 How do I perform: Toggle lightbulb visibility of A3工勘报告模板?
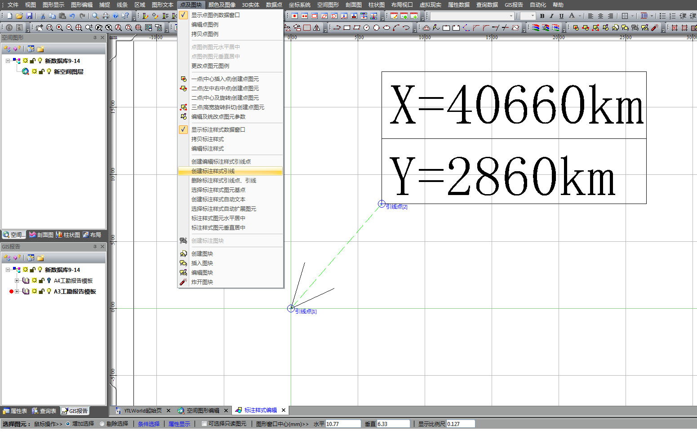[49, 291]
